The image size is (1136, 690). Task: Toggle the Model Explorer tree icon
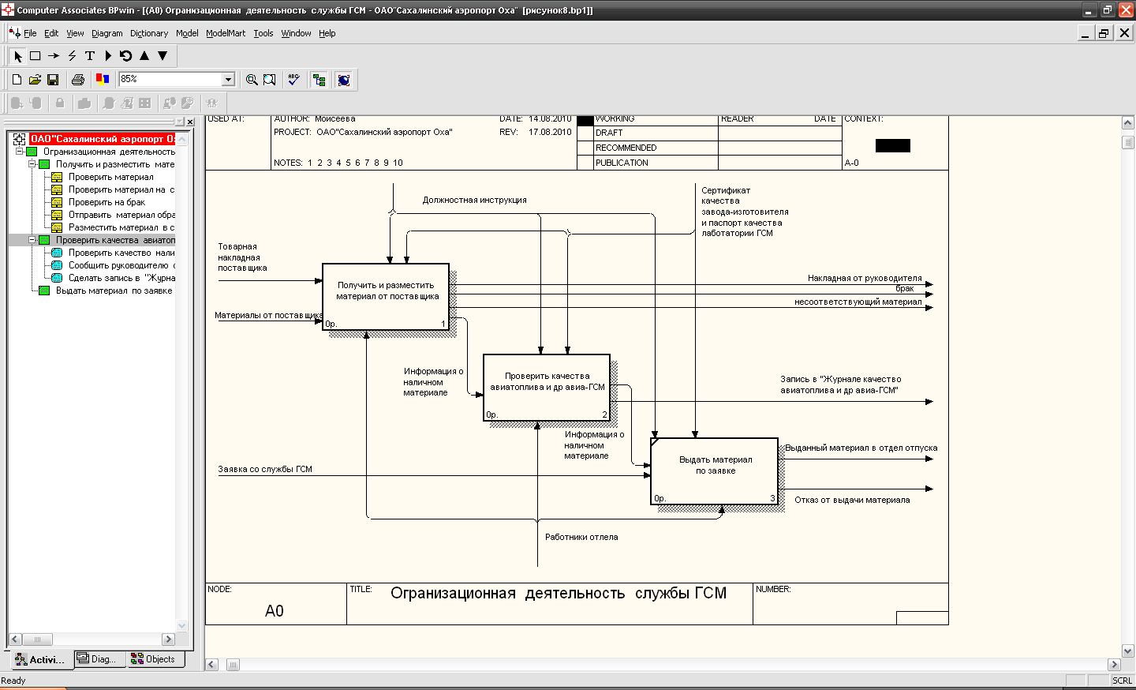point(319,80)
